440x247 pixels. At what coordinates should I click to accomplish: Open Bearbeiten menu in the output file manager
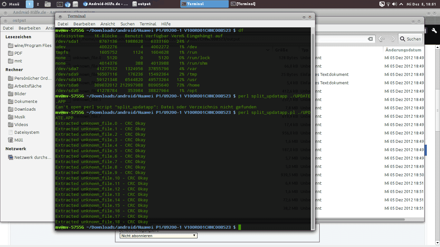point(30,28)
